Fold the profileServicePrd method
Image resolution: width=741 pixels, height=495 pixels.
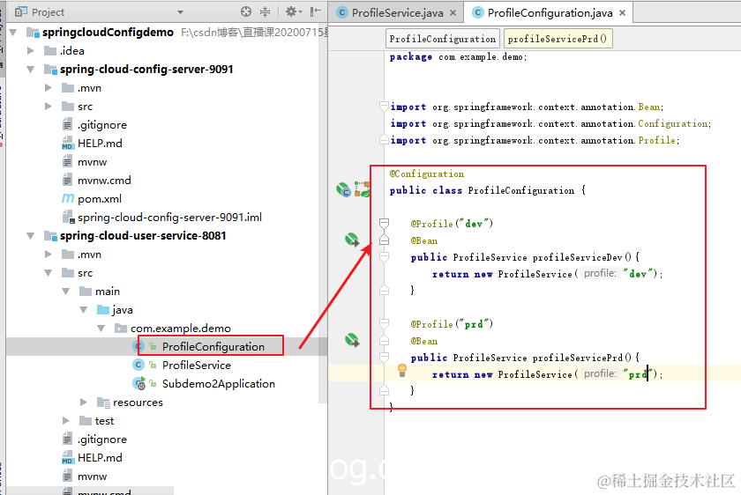tap(385, 358)
